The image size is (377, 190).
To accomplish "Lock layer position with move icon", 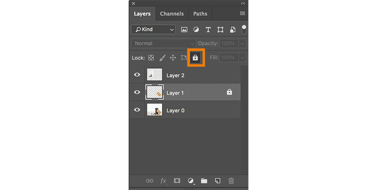I will coord(173,58).
